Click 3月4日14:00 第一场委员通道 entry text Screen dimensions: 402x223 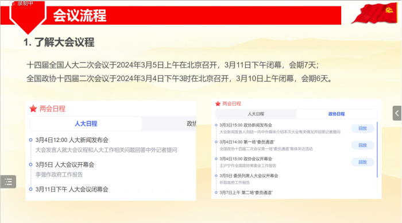(x=247, y=142)
